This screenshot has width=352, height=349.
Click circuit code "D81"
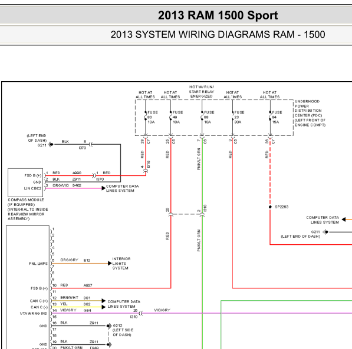pyautogui.click(x=87, y=298)
